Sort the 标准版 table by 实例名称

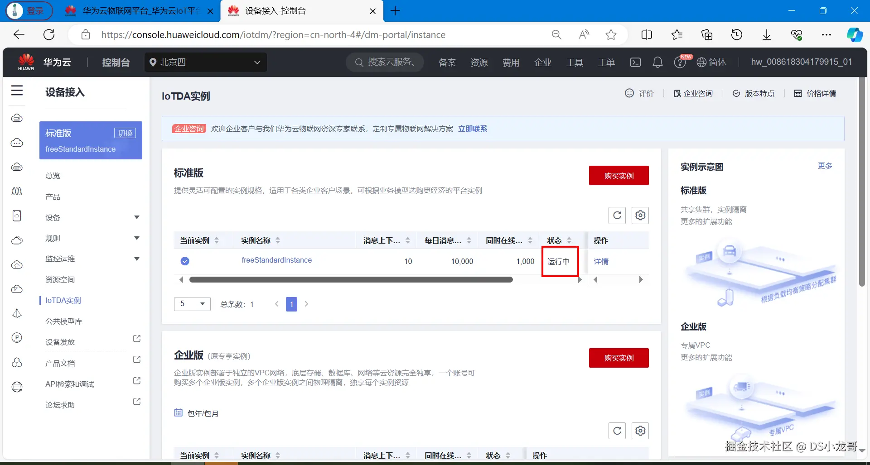[278, 240]
